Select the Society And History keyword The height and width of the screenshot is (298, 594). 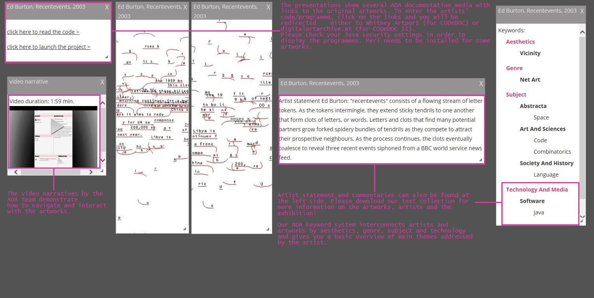click(546, 163)
